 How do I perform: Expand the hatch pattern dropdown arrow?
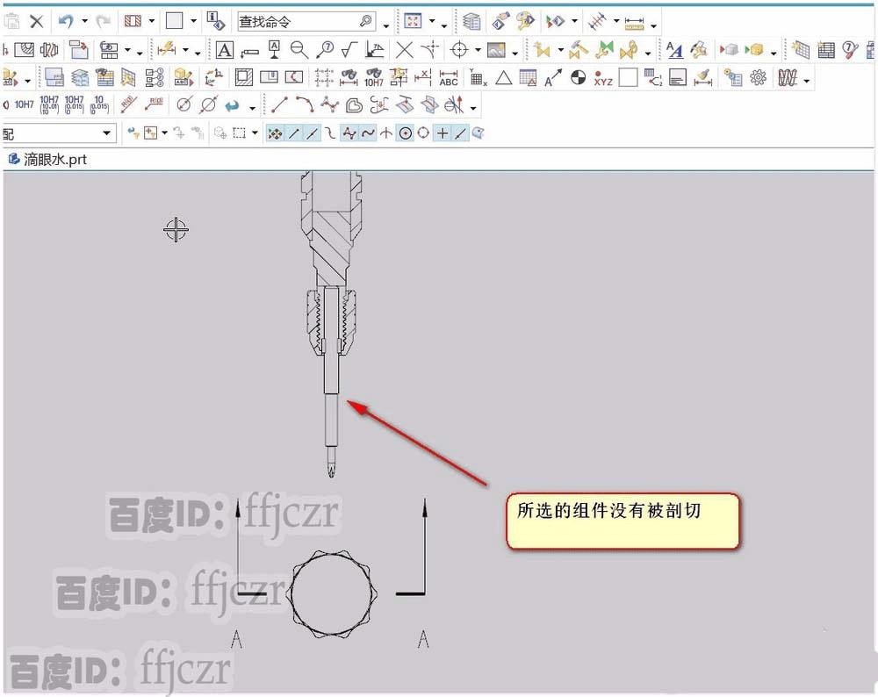point(149,19)
